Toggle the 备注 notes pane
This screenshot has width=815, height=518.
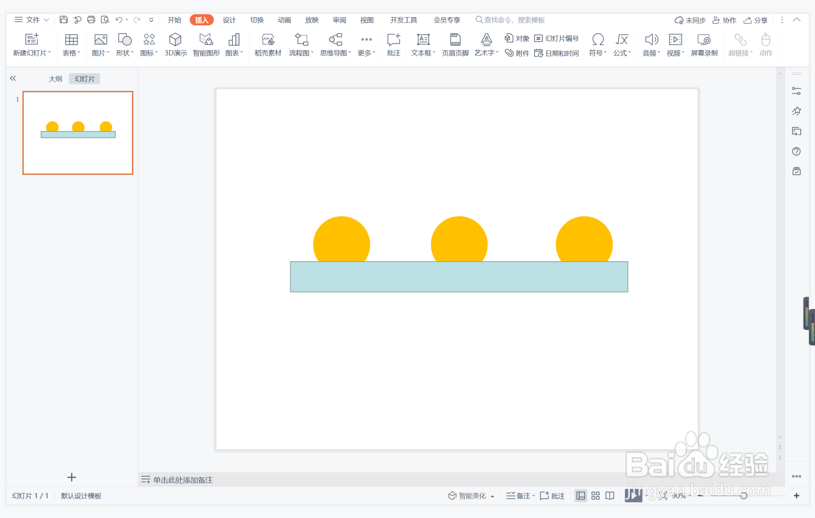(x=520, y=496)
